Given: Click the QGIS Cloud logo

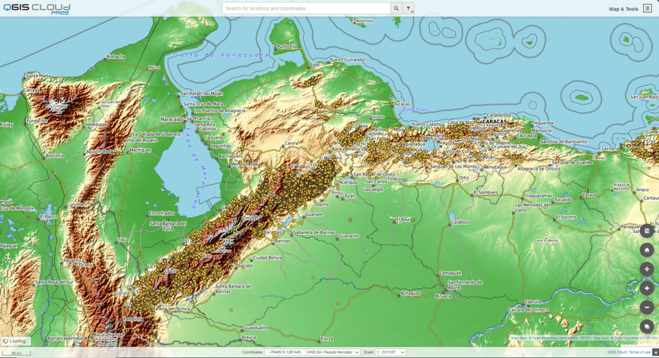Looking at the screenshot, I should 36,8.
